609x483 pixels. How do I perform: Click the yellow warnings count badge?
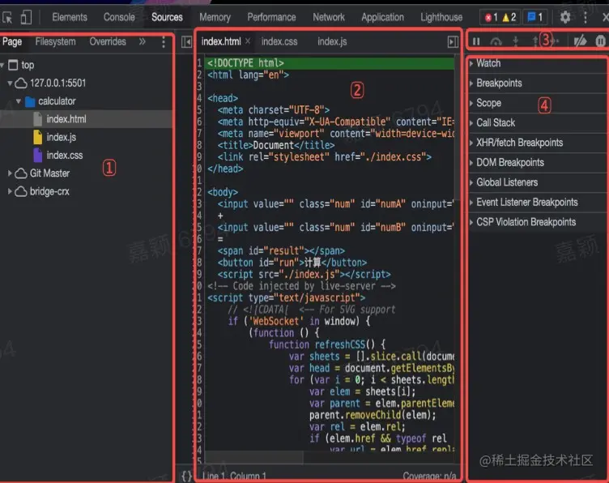click(x=509, y=17)
